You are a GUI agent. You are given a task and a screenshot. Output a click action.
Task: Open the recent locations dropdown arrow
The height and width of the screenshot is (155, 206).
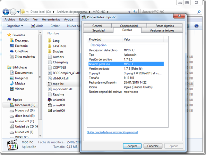tap(18, 12)
